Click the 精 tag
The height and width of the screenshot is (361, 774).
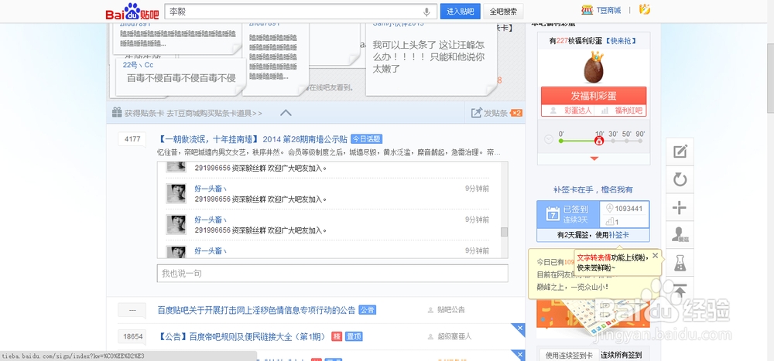coord(337,337)
